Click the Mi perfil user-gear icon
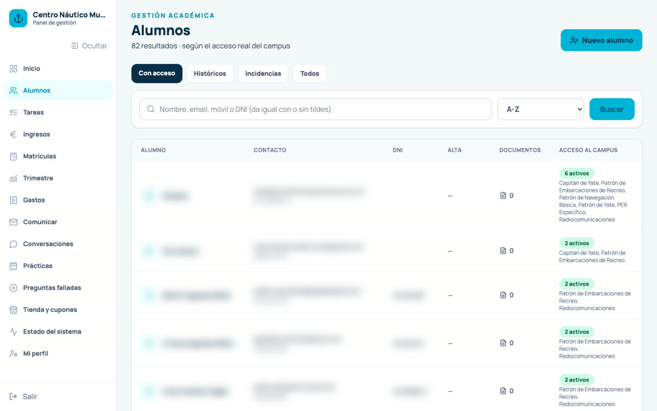This screenshot has width=657, height=411. (x=14, y=353)
